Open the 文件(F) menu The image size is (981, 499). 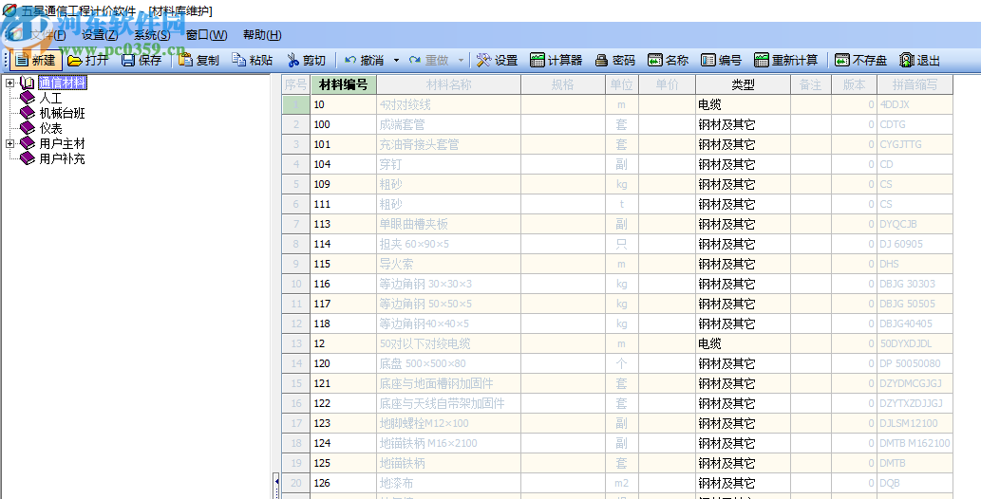[47, 35]
